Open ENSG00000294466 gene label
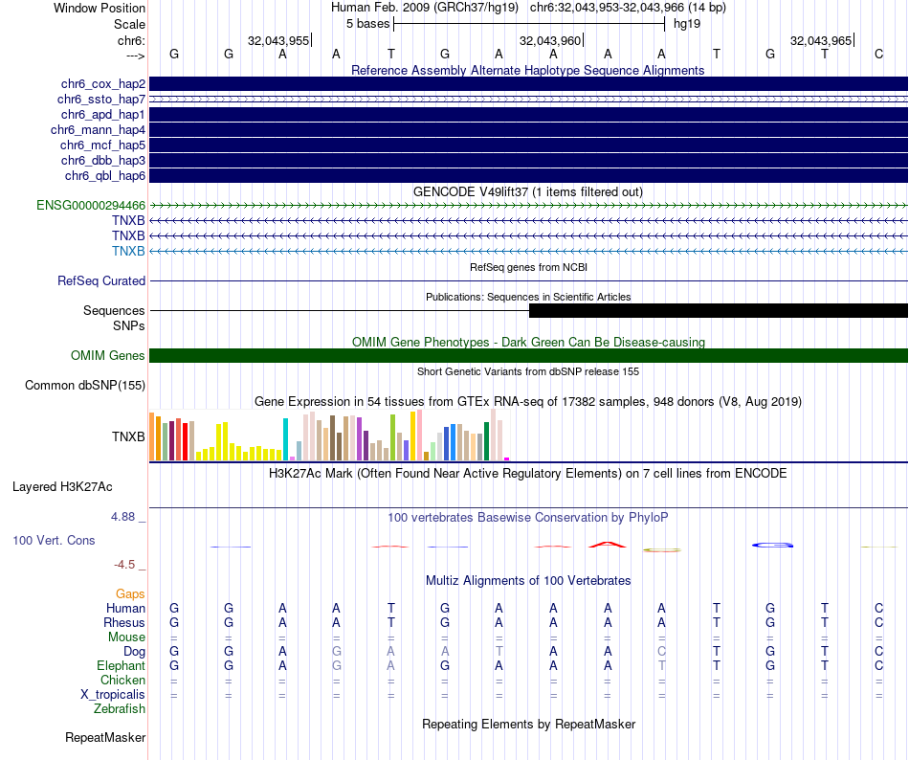Screen dimensions: 909x760 click(x=91, y=205)
